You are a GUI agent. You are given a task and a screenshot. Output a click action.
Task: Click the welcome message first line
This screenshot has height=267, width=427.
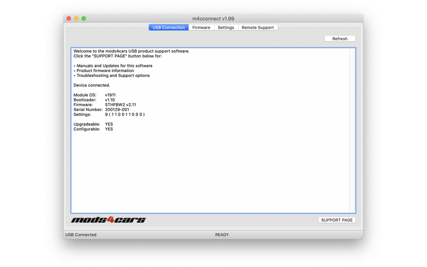(131, 51)
